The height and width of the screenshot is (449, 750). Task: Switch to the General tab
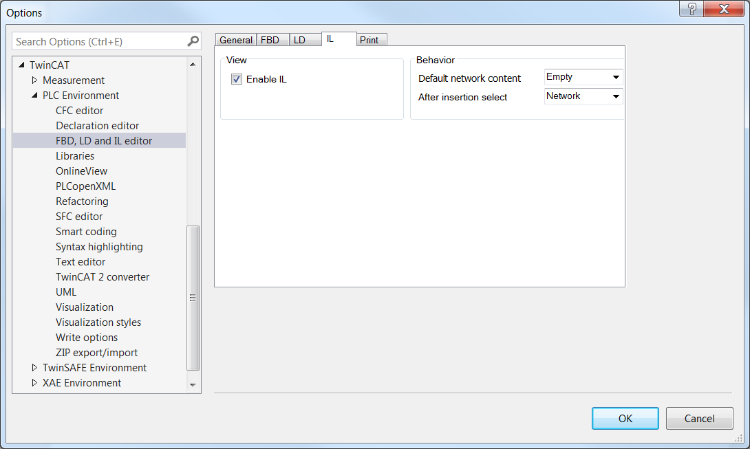236,40
